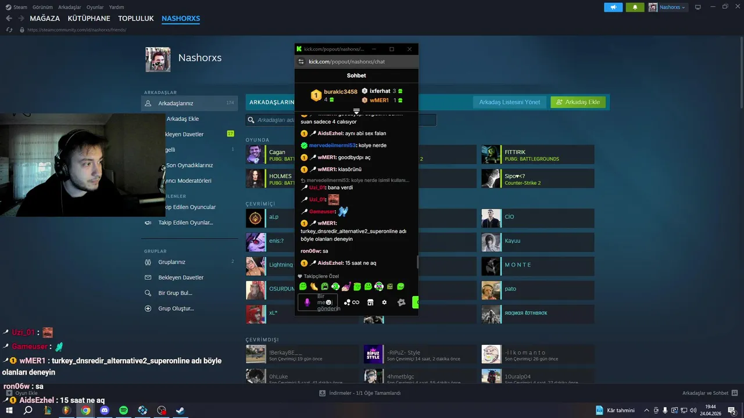The image size is (744, 418).
Task: Pick the flexing arm emote
Action: [346, 286]
